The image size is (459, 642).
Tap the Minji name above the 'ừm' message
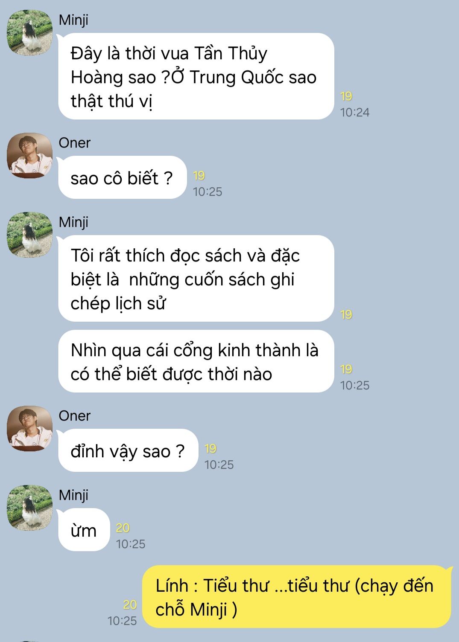click(73, 495)
